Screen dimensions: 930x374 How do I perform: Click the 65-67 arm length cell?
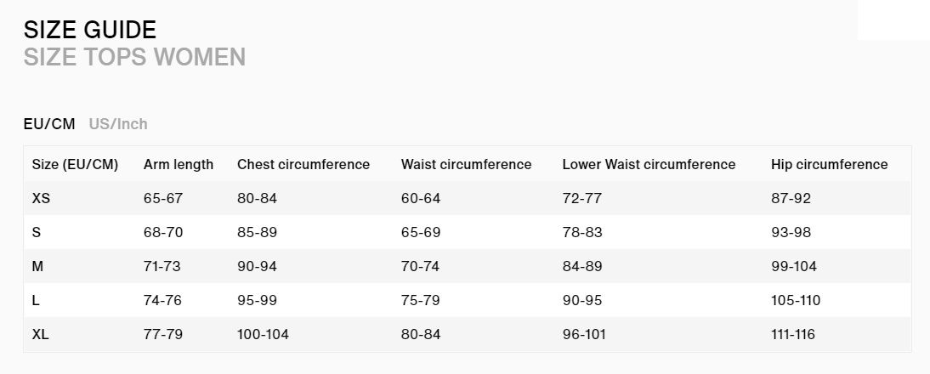163,199
